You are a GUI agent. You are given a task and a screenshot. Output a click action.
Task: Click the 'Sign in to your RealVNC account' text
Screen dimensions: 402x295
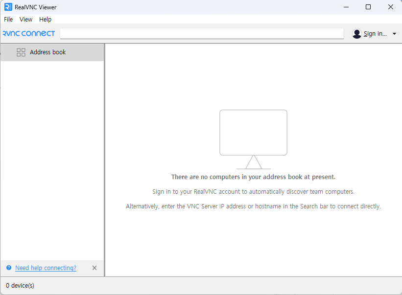click(253, 192)
